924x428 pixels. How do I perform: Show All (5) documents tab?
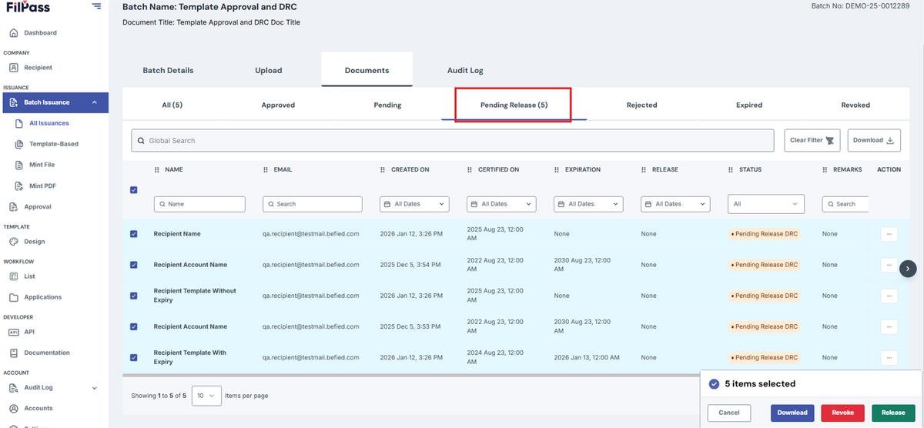click(x=172, y=105)
